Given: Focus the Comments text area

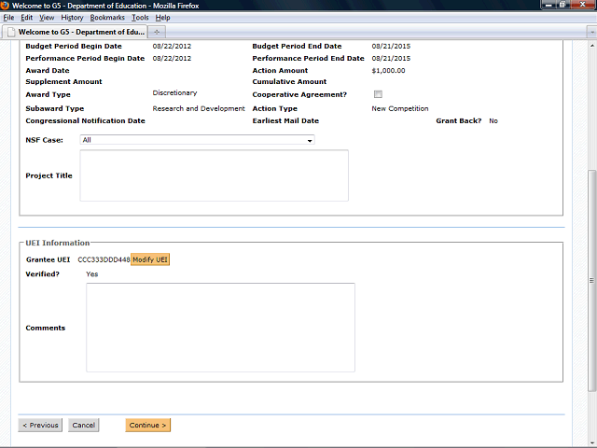Looking at the screenshot, I should point(220,328).
